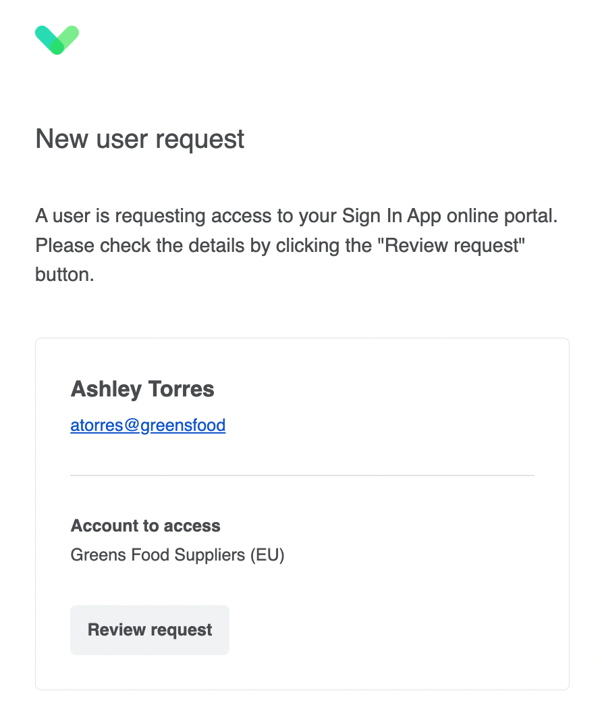The image size is (602, 724).
Task: Select the Ashley Torres name heading
Action: pos(142,389)
